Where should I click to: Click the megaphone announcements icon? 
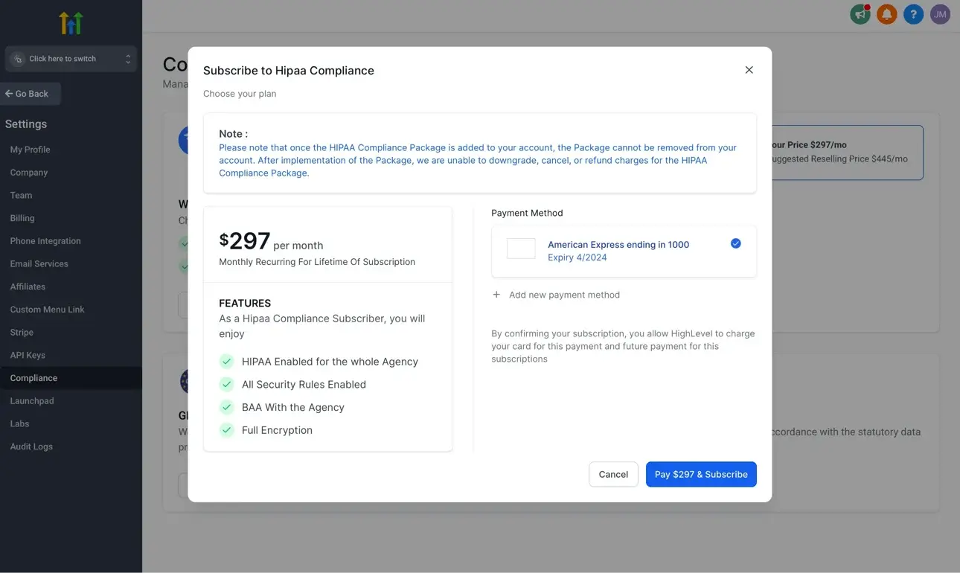coord(860,14)
